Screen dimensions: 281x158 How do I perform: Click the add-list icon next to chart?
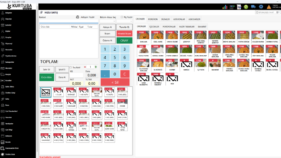[x=232, y=7]
